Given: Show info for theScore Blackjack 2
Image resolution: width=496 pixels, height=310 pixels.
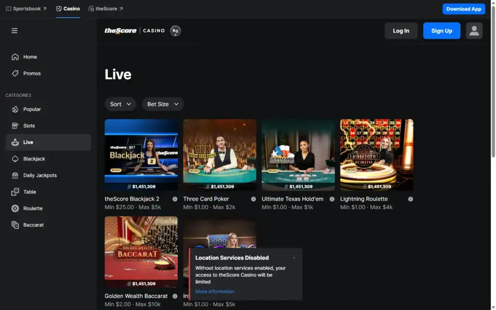Looking at the screenshot, I should pyautogui.click(x=175, y=199).
